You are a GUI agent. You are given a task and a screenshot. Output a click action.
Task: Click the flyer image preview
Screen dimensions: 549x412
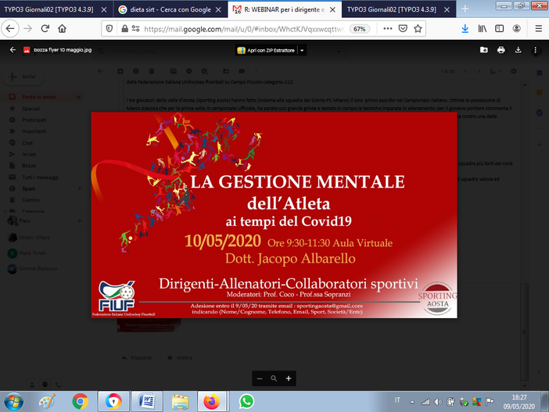pos(274,215)
